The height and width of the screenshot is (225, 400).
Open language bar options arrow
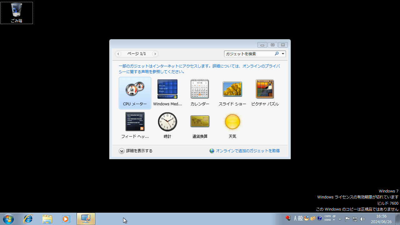pos(334,220)
